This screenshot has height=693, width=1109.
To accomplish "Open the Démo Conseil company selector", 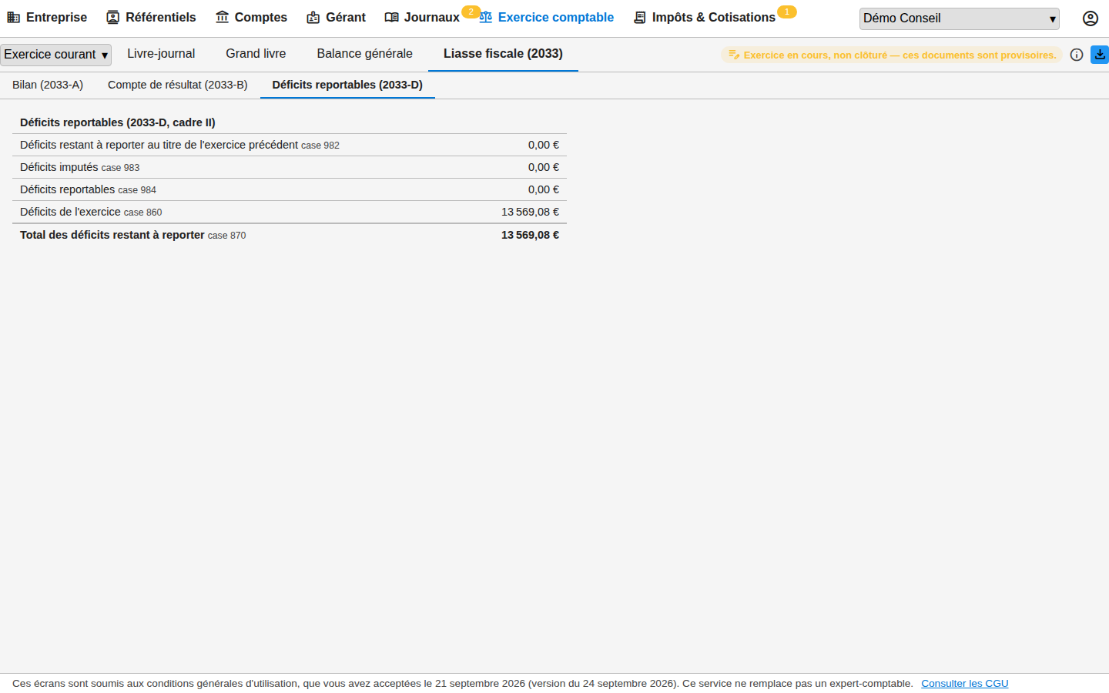I will [960, 18].
